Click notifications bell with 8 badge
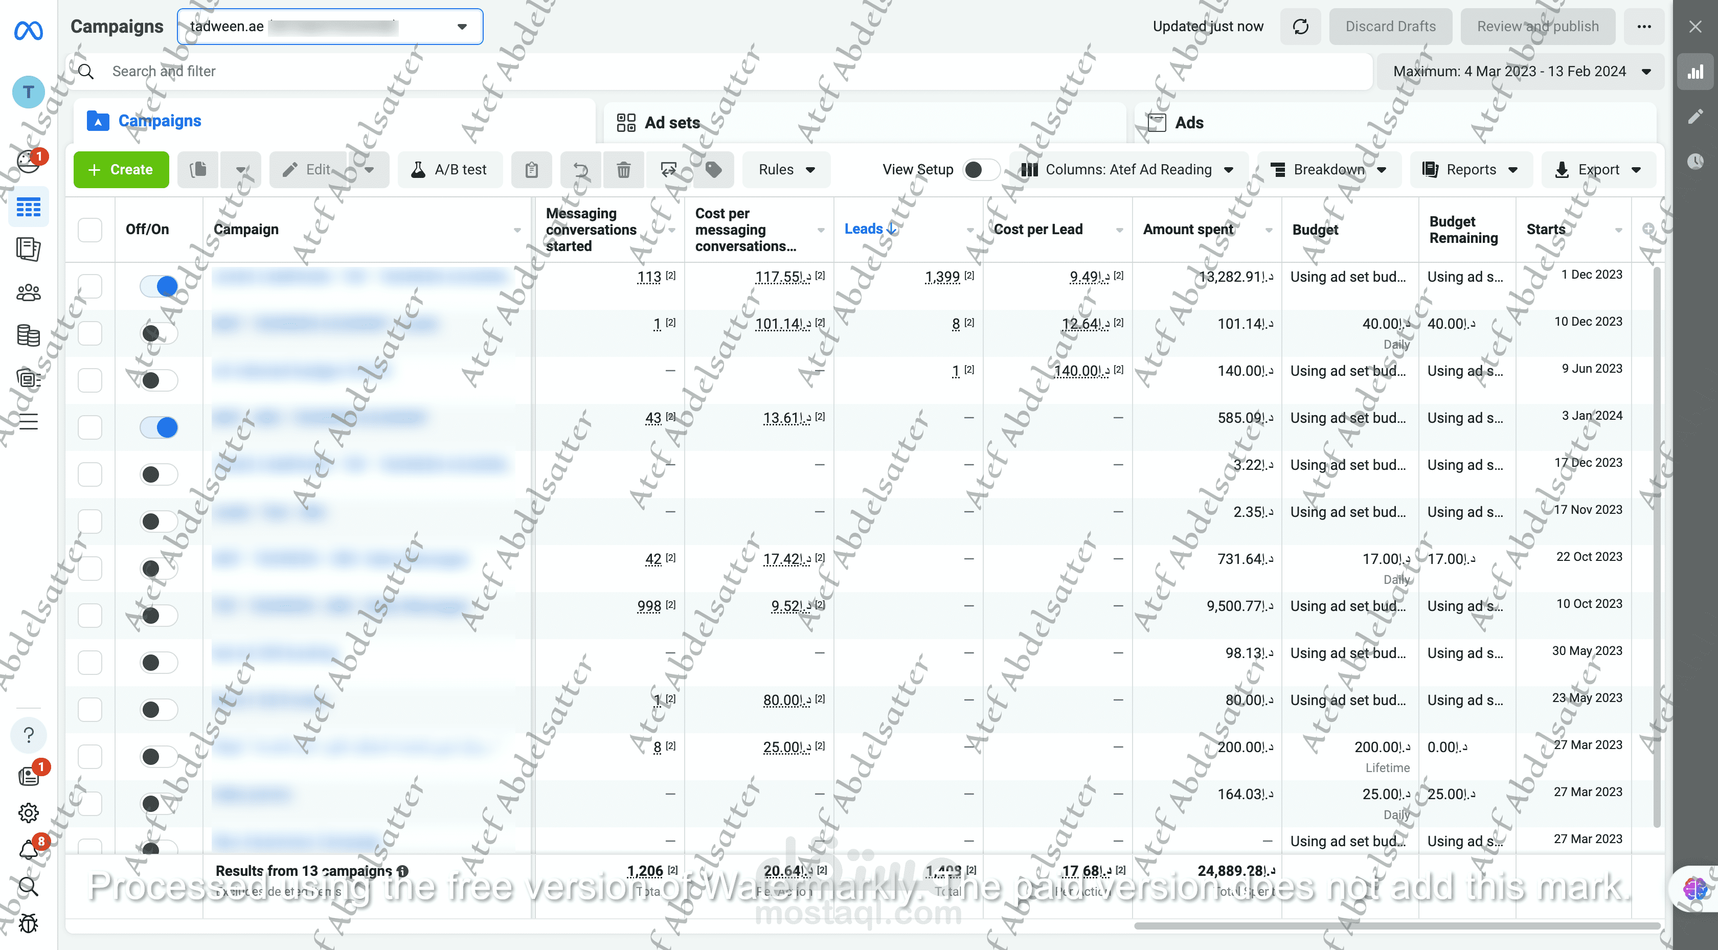 click(28, 850)
